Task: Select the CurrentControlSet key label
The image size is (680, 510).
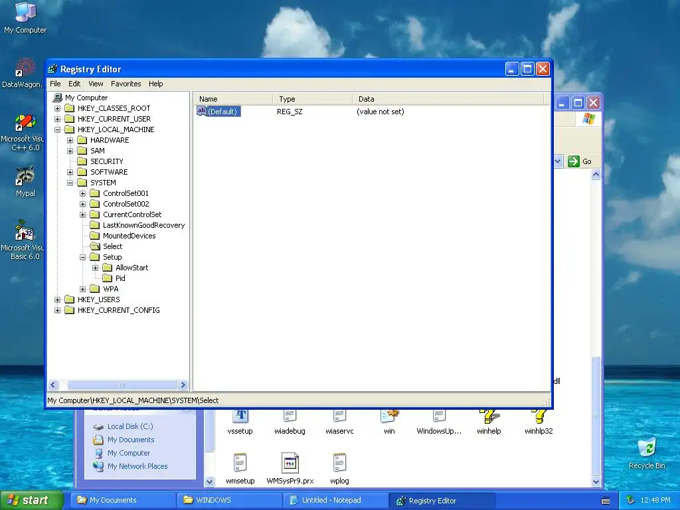Action: [132, 214]
